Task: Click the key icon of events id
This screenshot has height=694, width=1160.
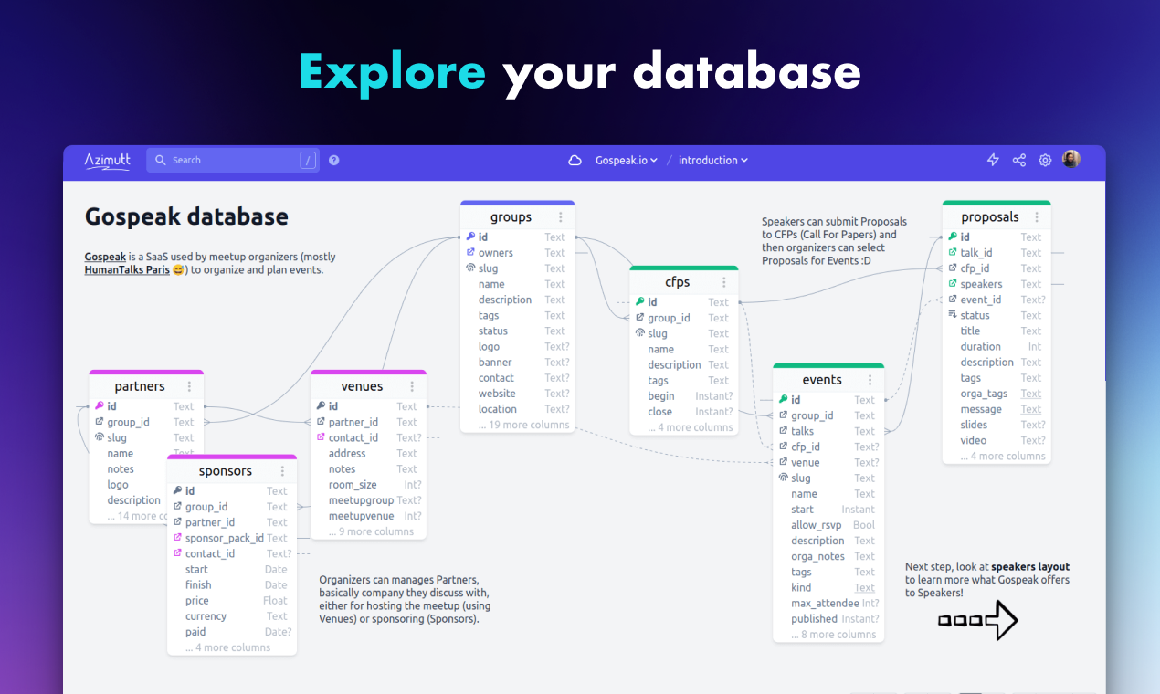Action: pyautogui.click(x=783, y=399)
